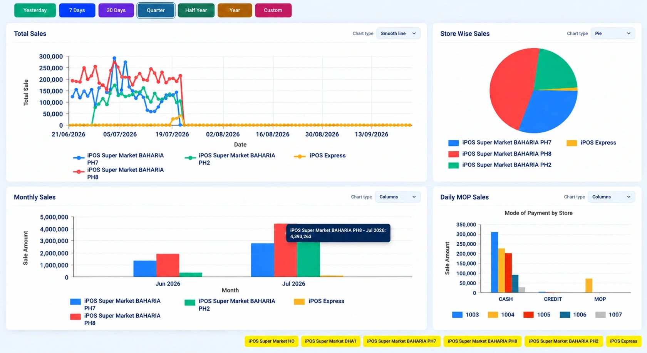
Task: Select iPOS Super Market BAHARIA PH7 store chip
Action: click(401, 341)
